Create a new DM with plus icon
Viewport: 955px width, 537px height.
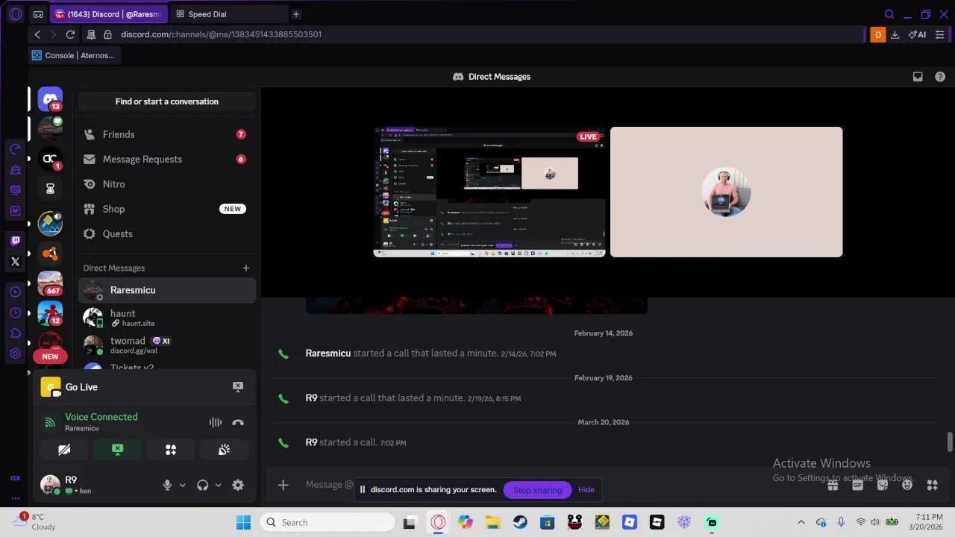pos(246,268)
